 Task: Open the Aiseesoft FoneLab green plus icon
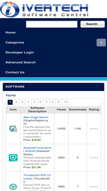(13, 158)
